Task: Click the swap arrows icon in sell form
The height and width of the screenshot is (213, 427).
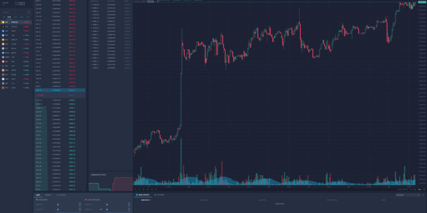Action: tap(101, 209)
